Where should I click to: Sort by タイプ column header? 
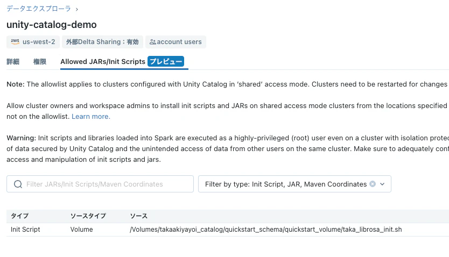pyautogui.click(x=20, y=216)
